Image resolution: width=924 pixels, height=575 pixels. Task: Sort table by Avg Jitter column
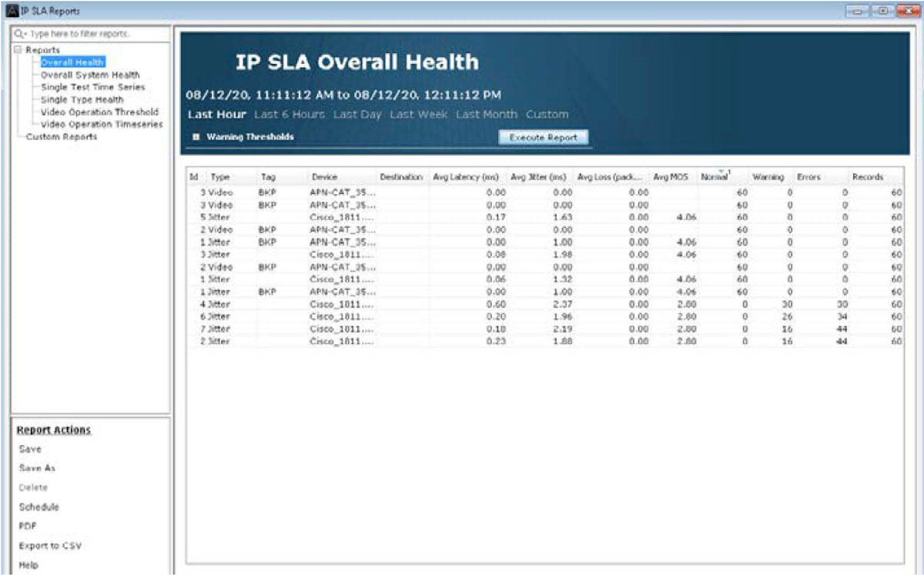coord(537,177)
